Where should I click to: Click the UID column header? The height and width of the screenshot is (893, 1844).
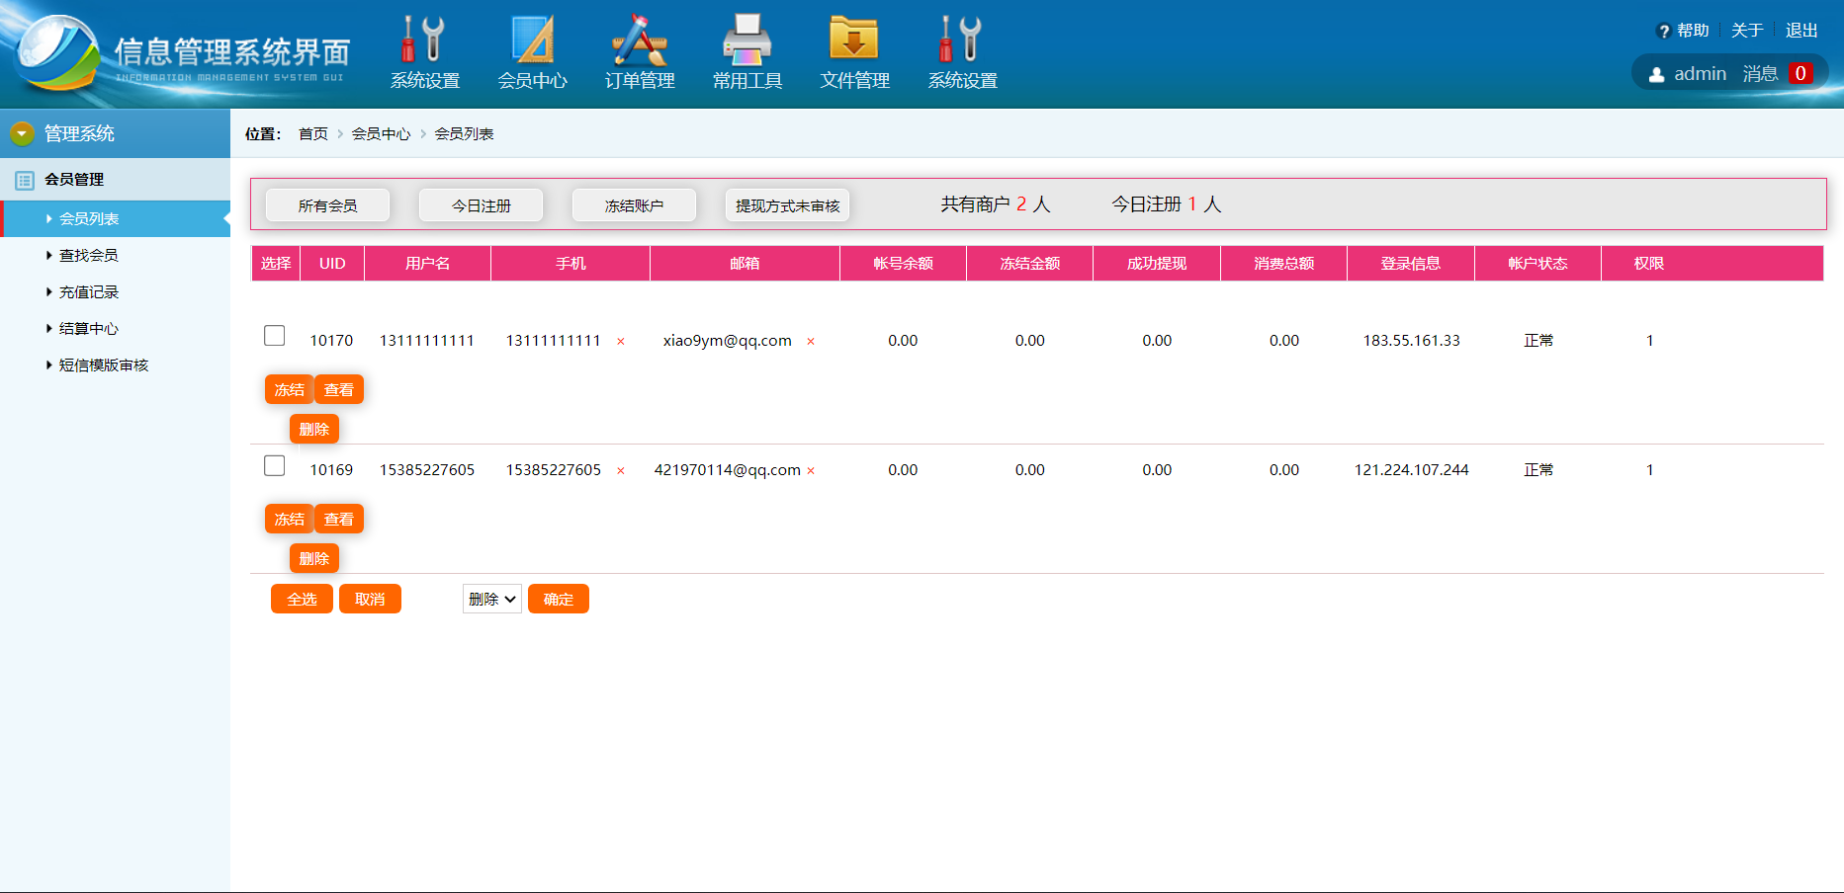point(332,263)
